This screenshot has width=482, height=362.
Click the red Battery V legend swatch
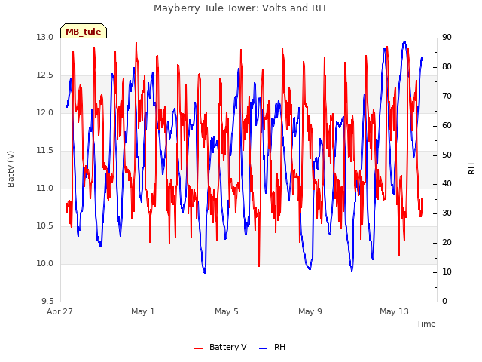pyautogui.click(x=199, y=348)
